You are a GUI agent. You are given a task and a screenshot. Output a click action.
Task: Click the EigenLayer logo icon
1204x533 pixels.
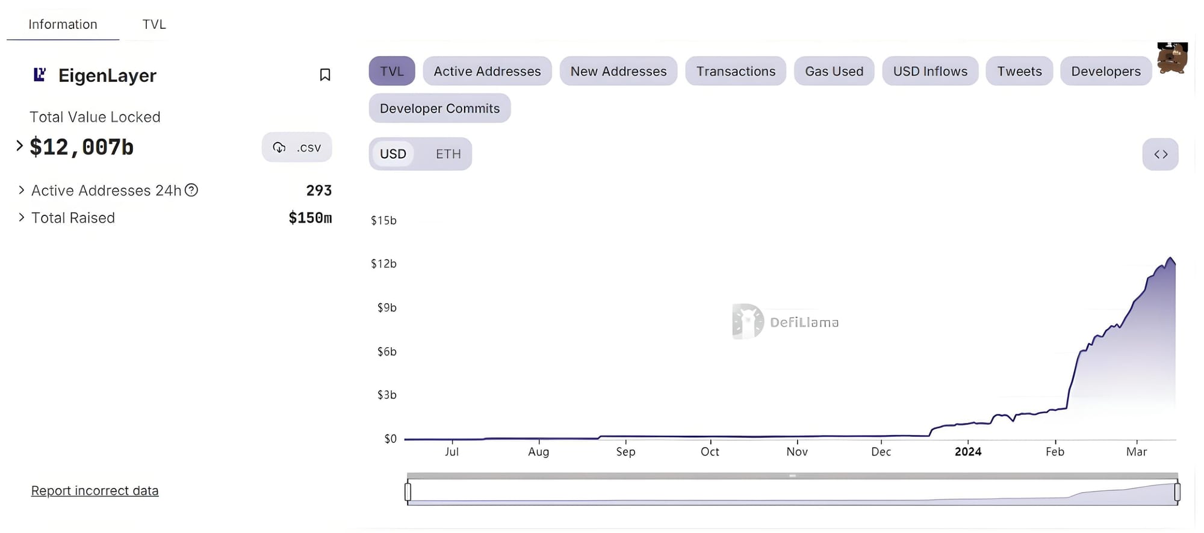pos(40,75)
